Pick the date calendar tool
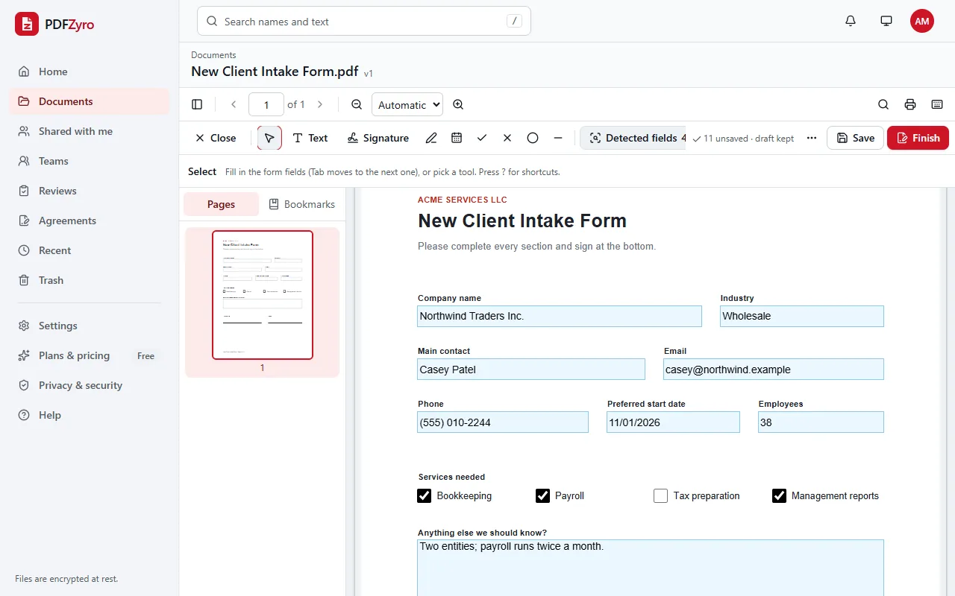This screenshot has height=596, width=955. click(x=457, y=138)
